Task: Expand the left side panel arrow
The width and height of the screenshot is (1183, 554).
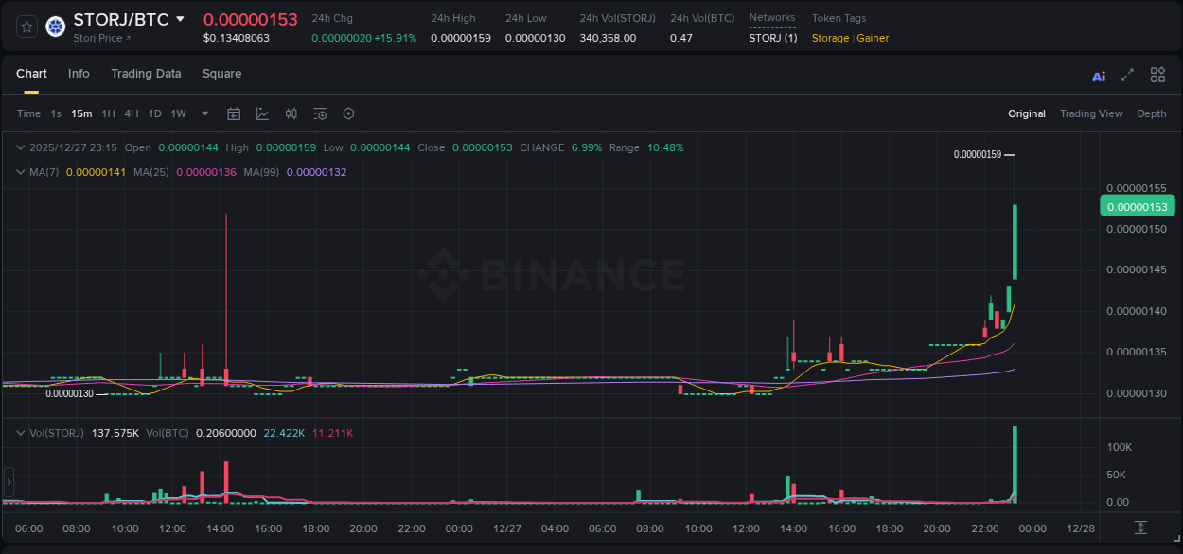Action: tap(8, 482)
